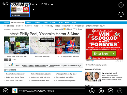
Task: Click the Enter Now! ad button
Action: (104, 54)
